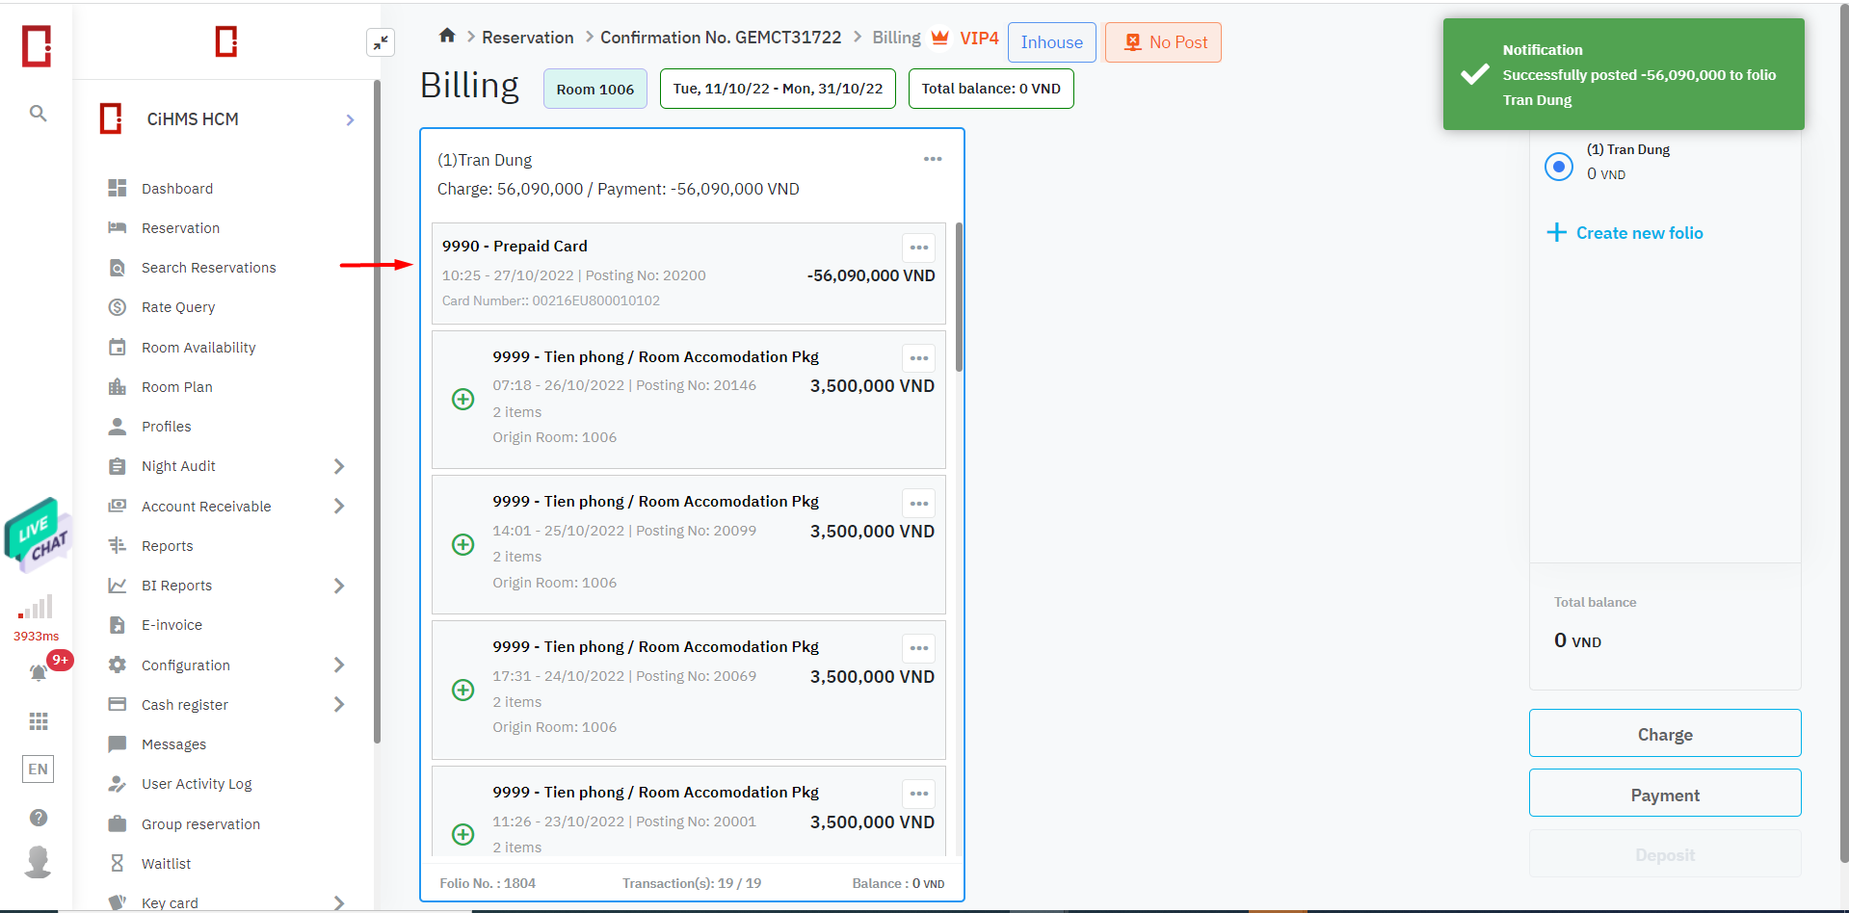Viewport: 1849px width, 913px height.
Task: Select the Tran Dung folio radio button
Action: click(1558, 166)
